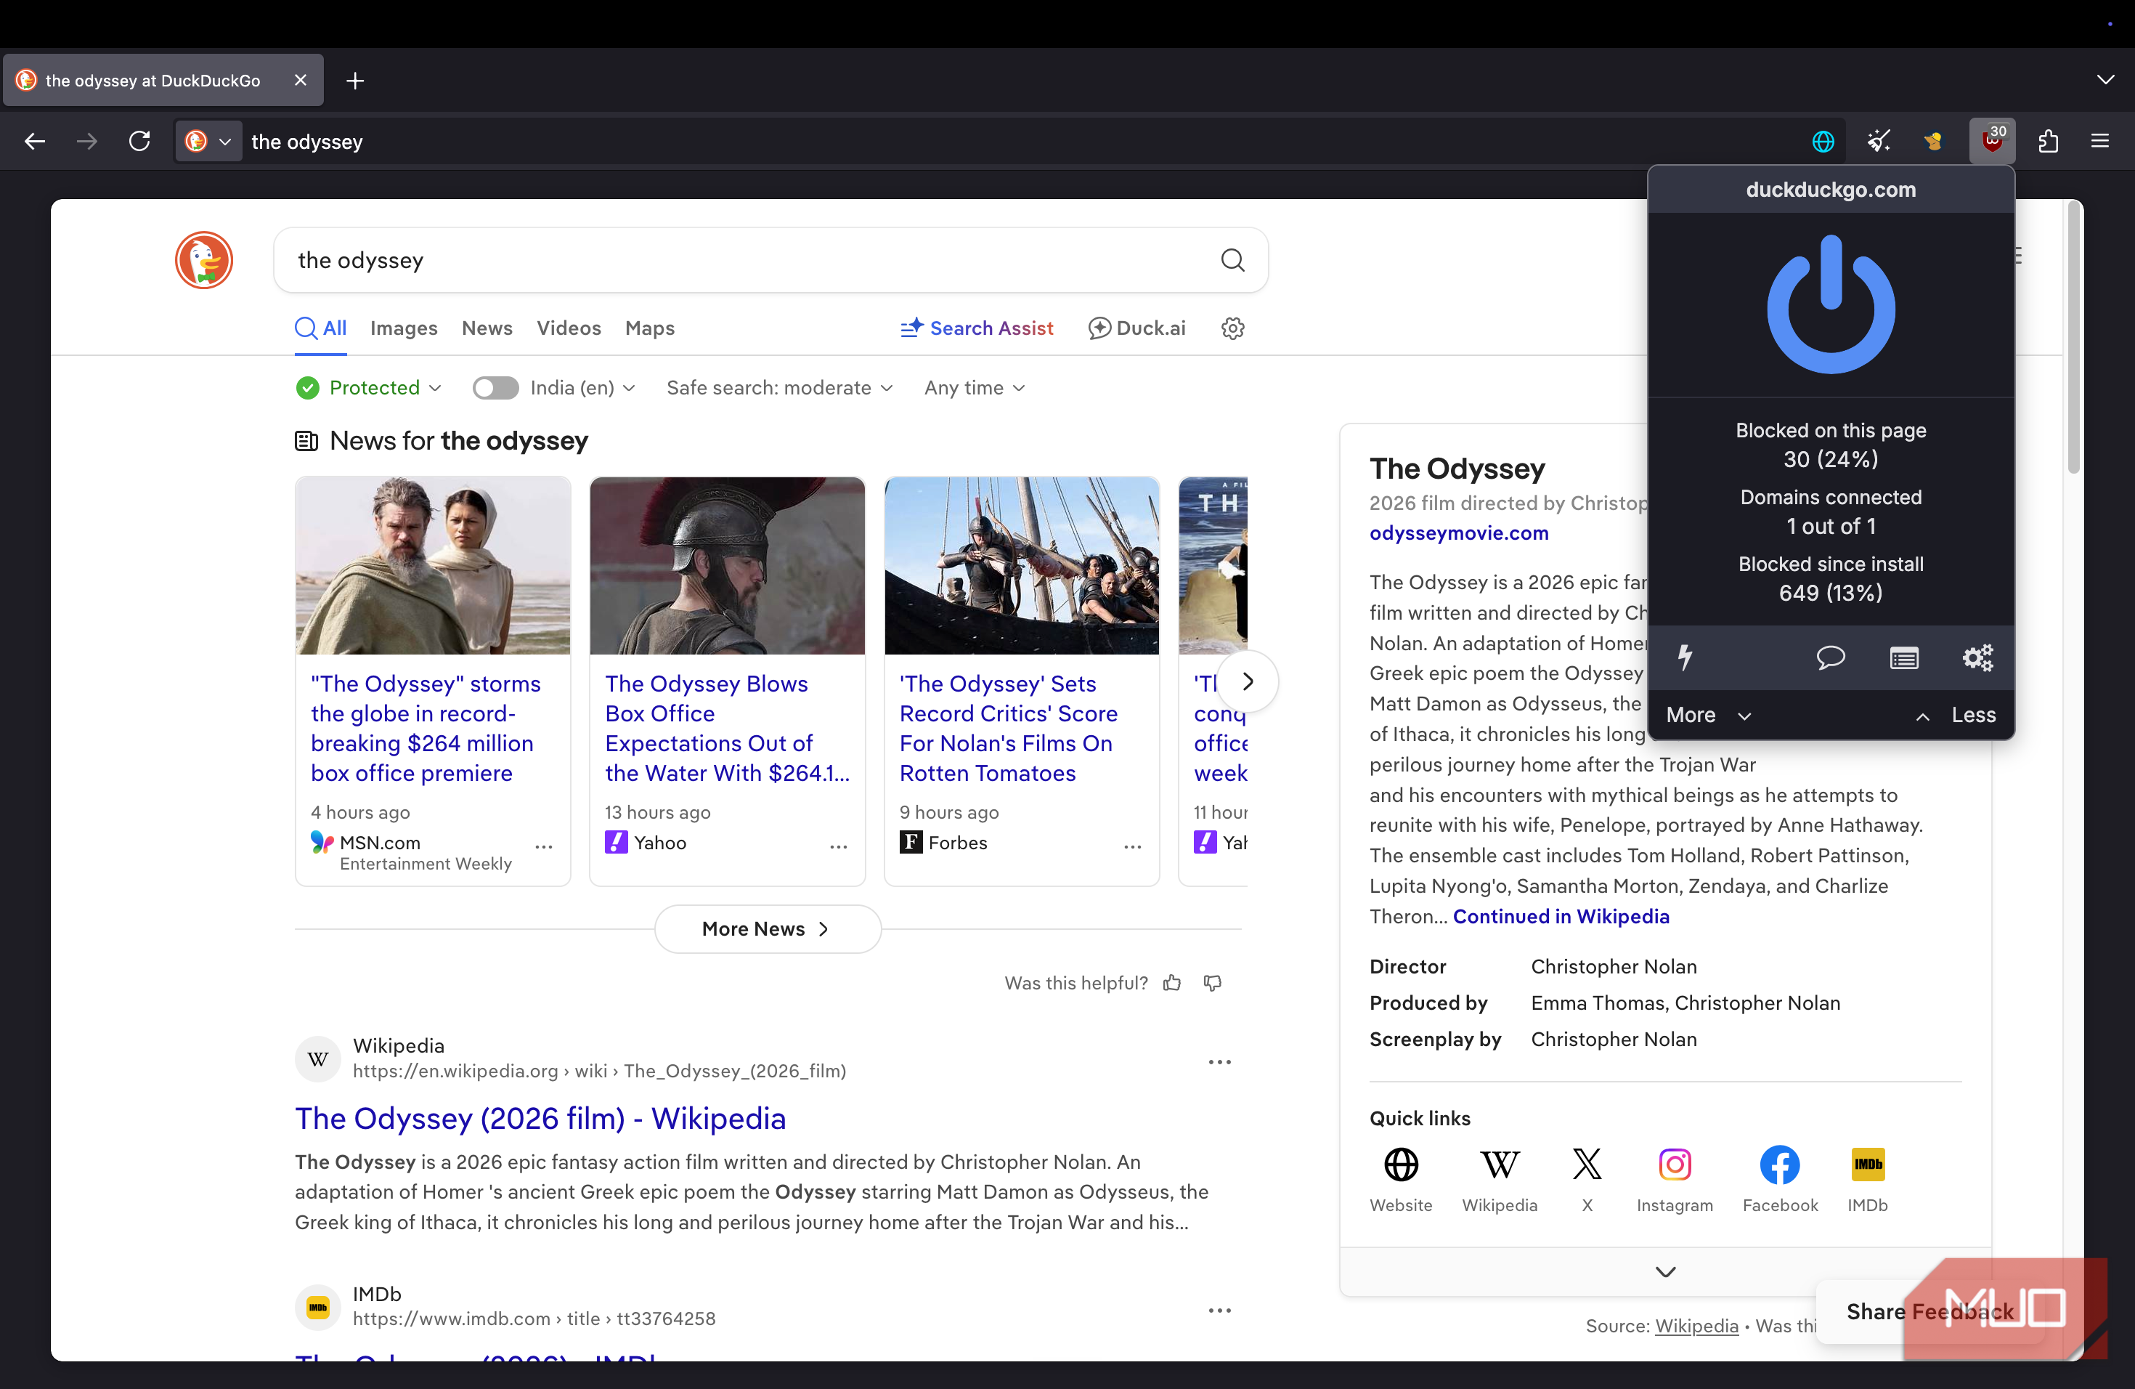Open a new browser tab
This screenshot has height=1389, width=2135.
pyautogui.click(x=355, y=81)
